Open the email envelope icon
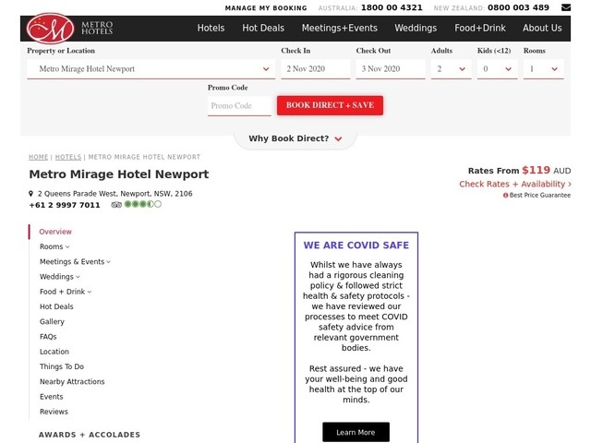591x443 pixels. point(566,7)
